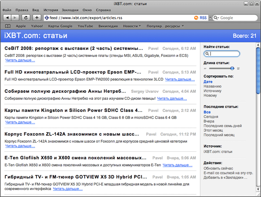Click Читать дальше under CeBIT 2008 article

click(x=20, y=60)
